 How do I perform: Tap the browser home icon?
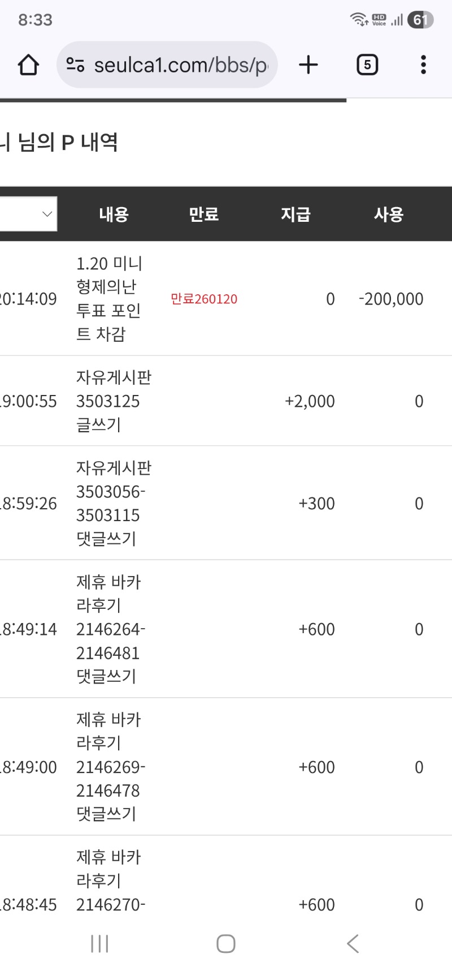(28, 65)
